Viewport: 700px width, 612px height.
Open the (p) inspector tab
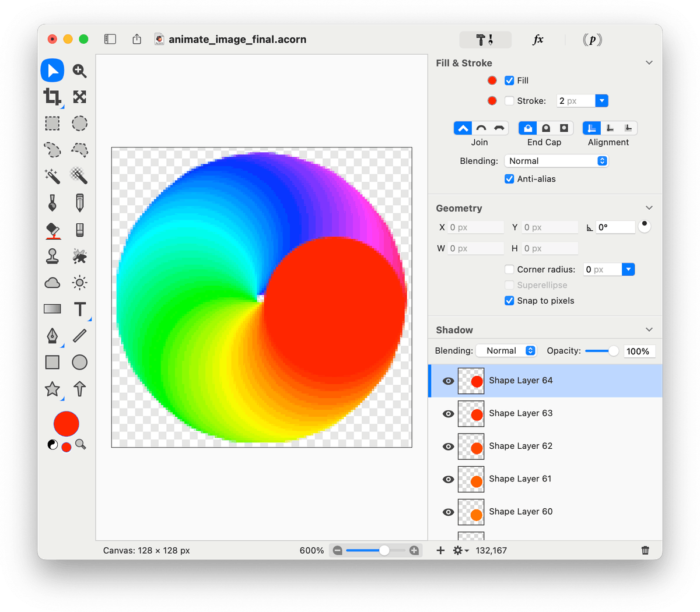coord(592,40)
